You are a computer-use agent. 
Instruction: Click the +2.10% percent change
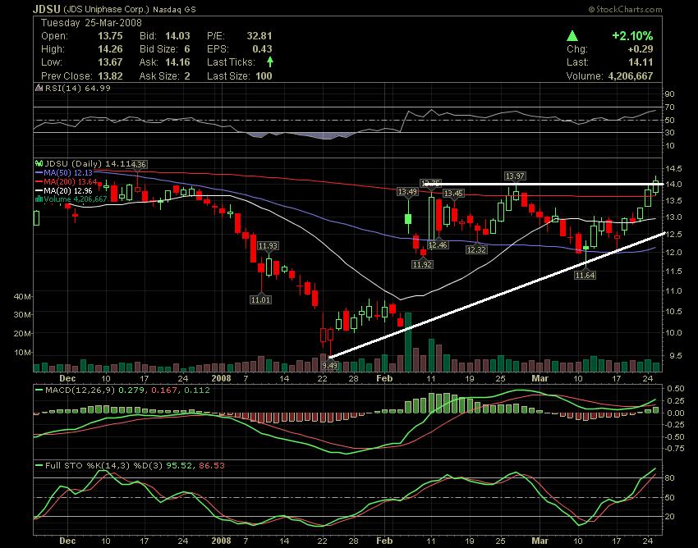click(632, 36)
